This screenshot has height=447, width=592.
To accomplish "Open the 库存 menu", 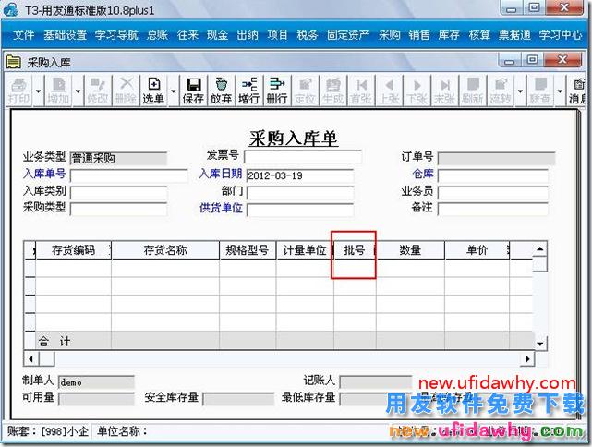I will pyautogui.click(x=449, y=35).
